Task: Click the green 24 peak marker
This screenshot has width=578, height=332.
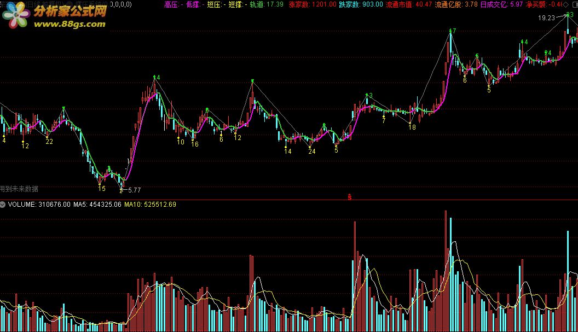Action: pos(548,53)
